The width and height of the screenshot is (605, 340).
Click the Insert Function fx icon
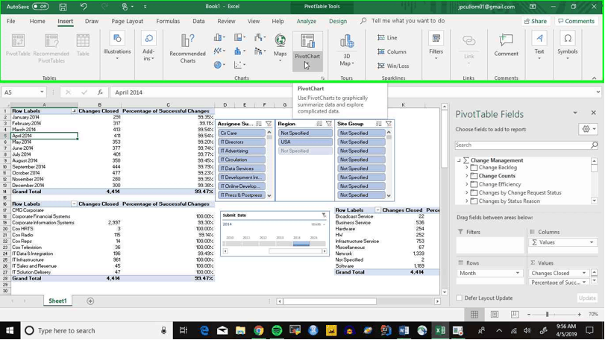pyautogui.click(x=100, y=92)
